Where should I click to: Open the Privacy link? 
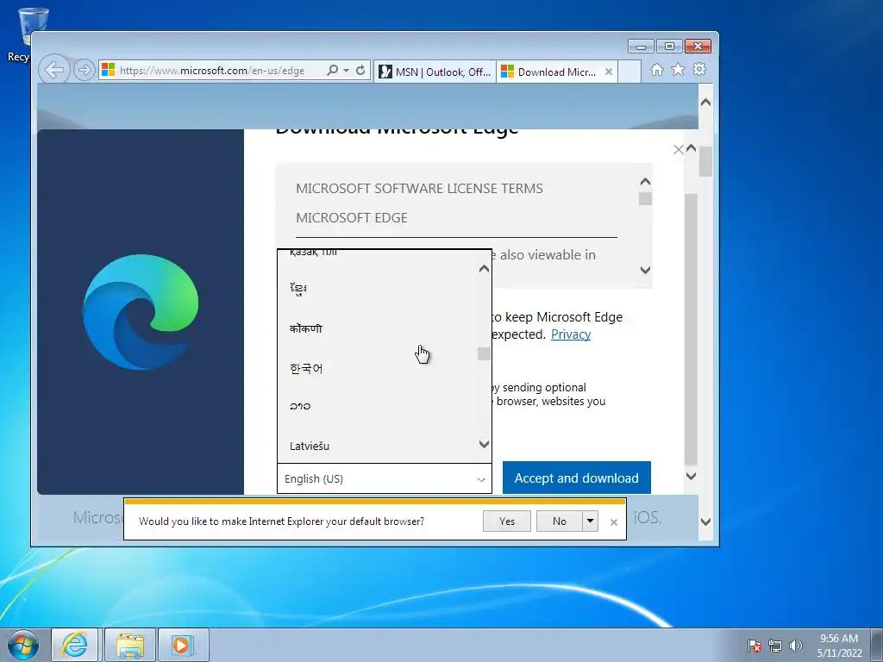pyautogui.click(x=571, y=334)
